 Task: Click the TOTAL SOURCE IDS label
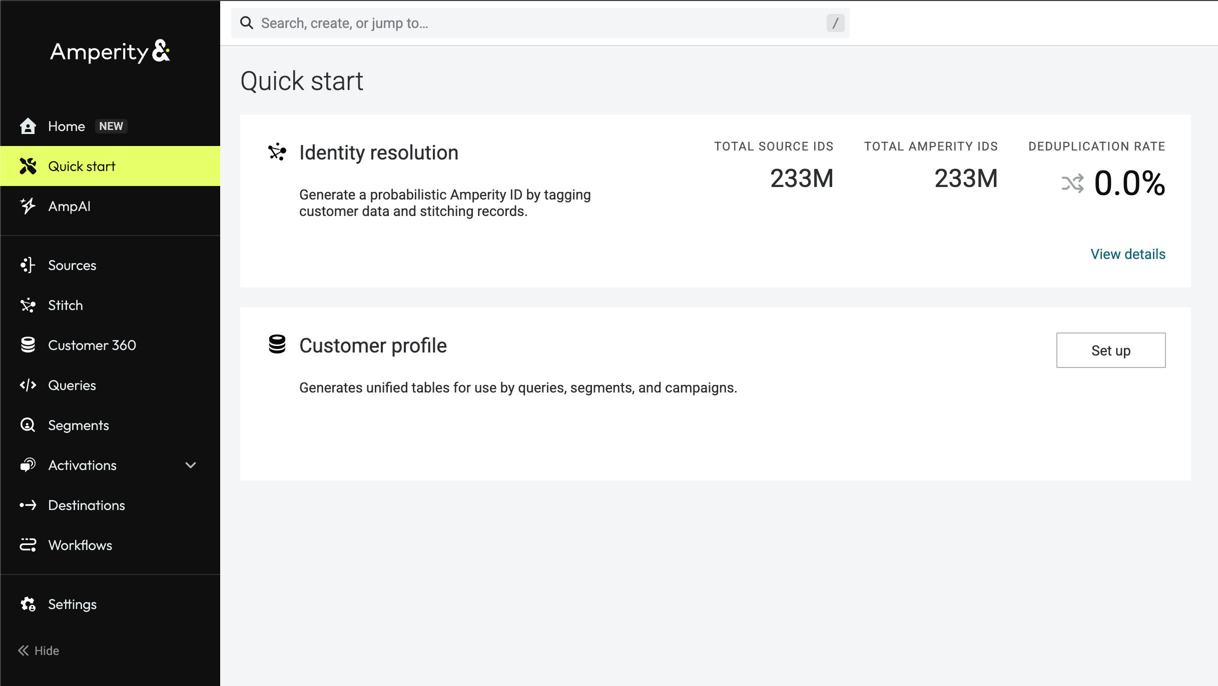pos(774,146)
